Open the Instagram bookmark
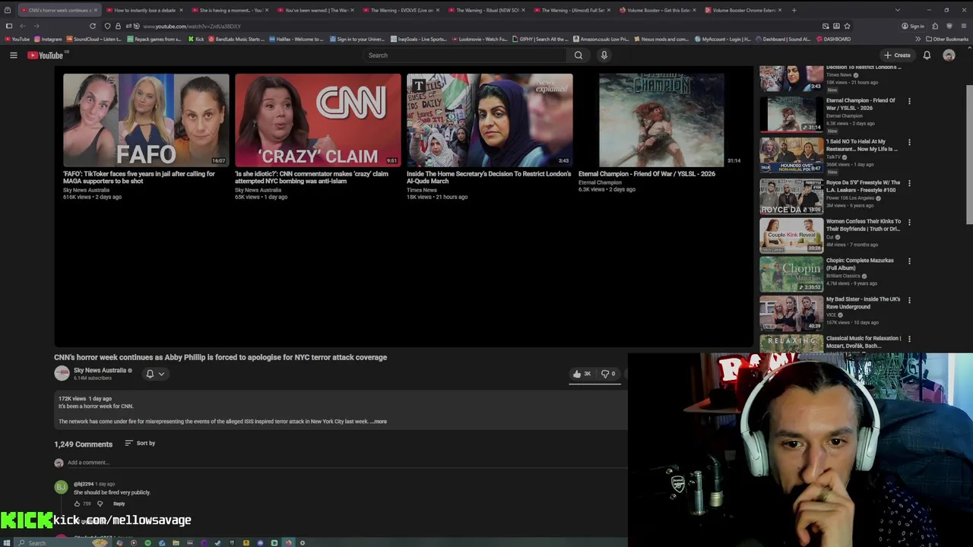 [x=48, y=39]
